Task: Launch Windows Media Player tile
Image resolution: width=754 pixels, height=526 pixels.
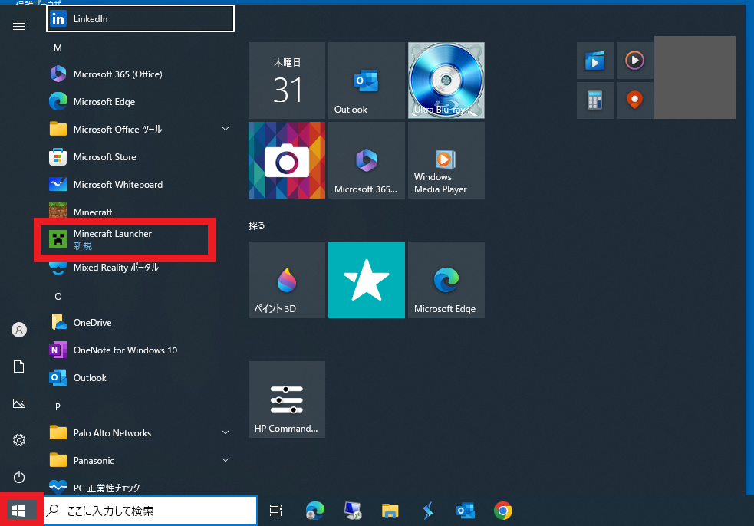Action: pos(446,160)
